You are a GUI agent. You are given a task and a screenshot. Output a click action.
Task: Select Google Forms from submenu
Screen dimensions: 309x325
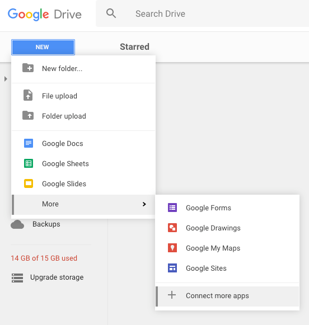pos(227,208)
